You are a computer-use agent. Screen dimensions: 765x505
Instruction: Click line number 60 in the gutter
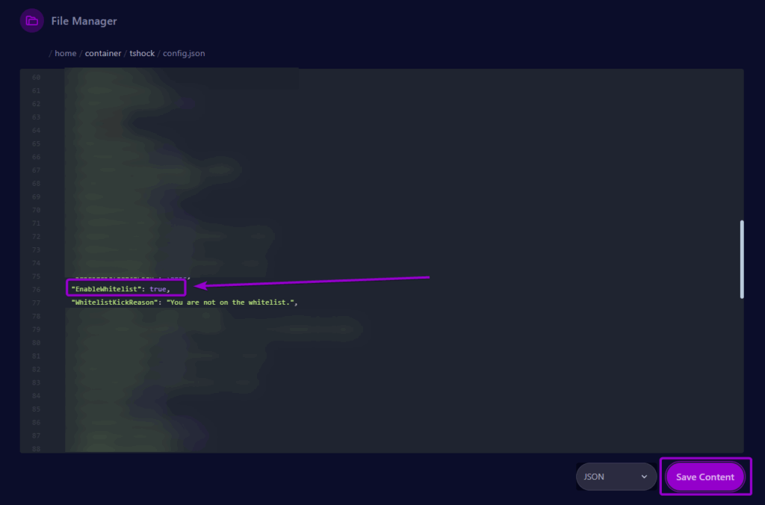[36, 77]
